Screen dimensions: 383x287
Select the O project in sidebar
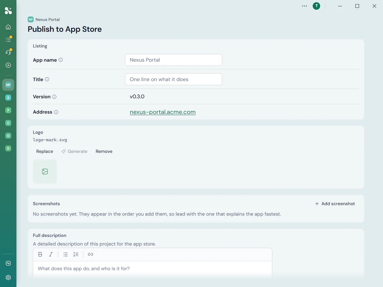[x=8, y=136]
